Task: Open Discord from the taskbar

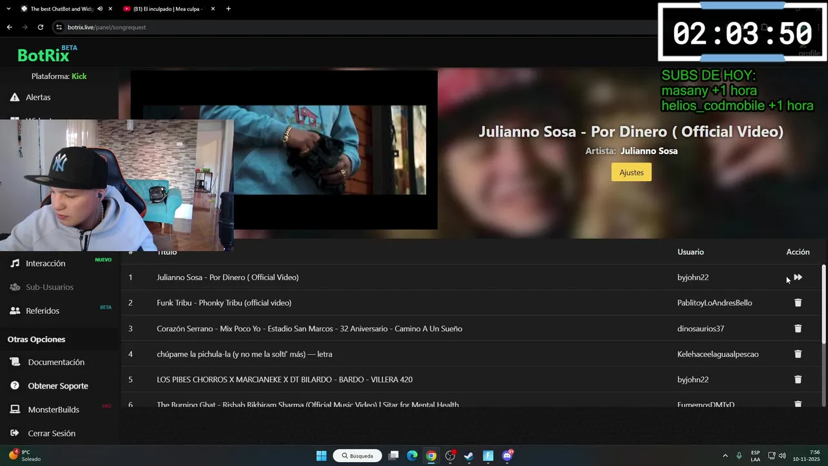Action: pos(507,456)
